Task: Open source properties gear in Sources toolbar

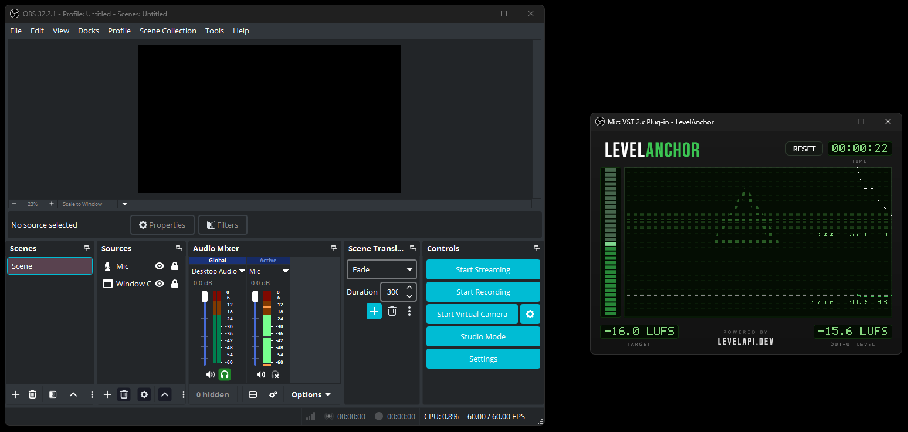Action: [144, 394]
